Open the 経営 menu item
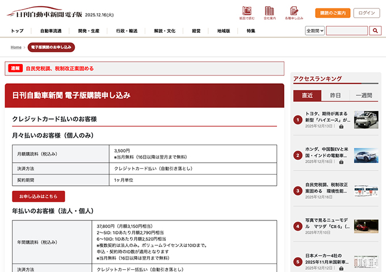The height and width of the screenshot is (272, 386). coord(196,31)
